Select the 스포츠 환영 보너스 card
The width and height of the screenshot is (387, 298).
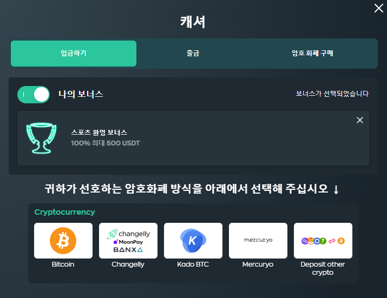(193, 138)
